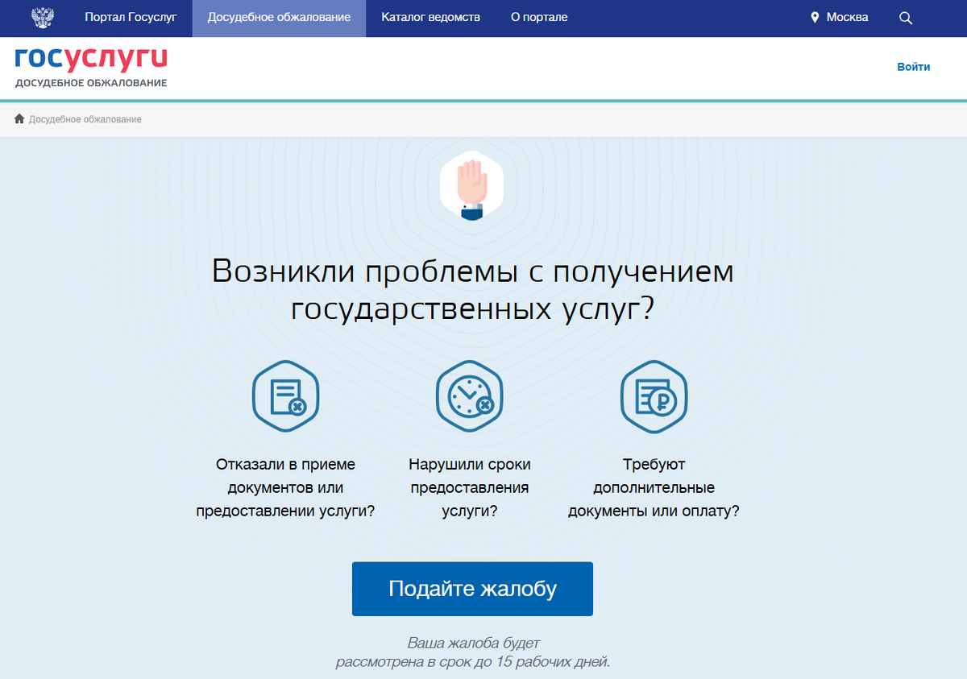Click the Подайте жалобу button
Viewport: 967px width, 679px height.
[x=472, y=589]
